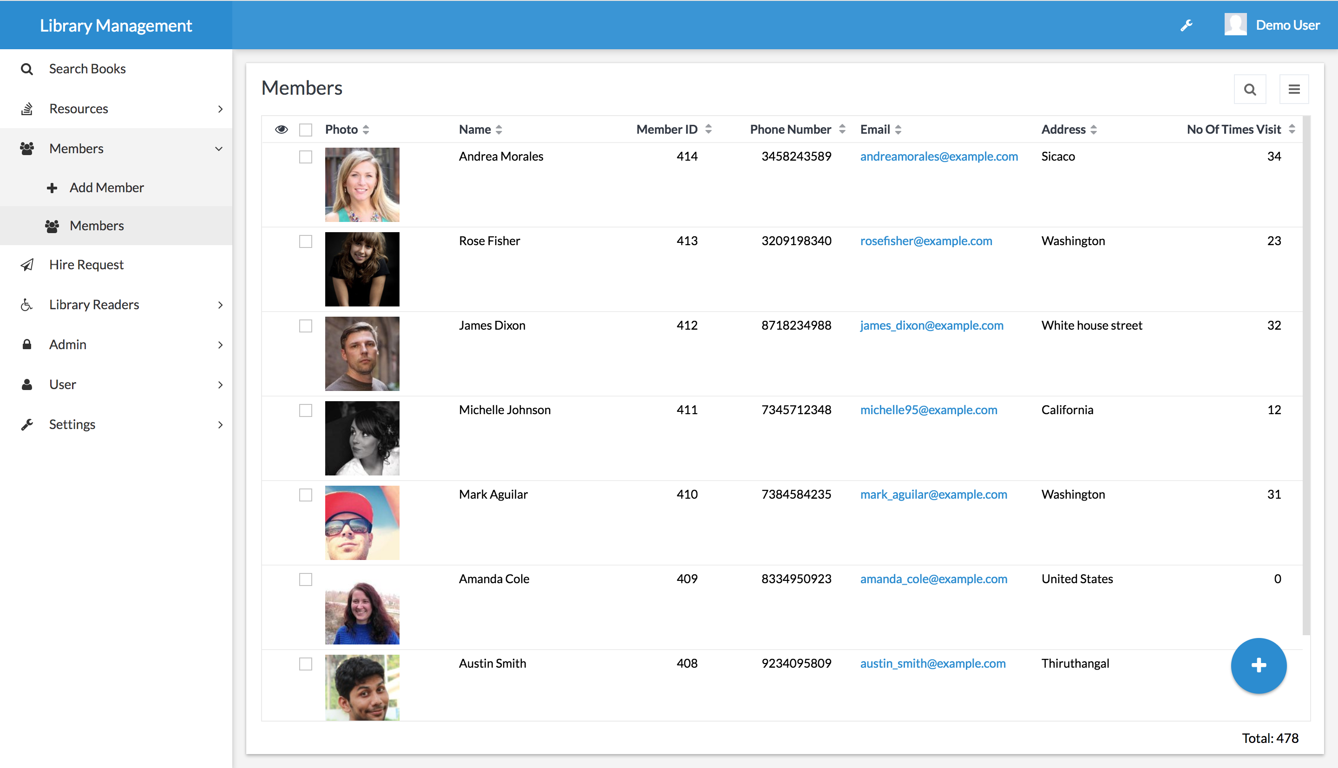This screenshot has width=1338, height=768.
Task: Click the Admin lock icon in sidebar
Action: tap(27, 345)
